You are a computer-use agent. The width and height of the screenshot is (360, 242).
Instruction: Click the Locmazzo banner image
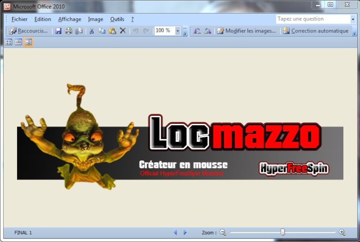click(180, 137)
